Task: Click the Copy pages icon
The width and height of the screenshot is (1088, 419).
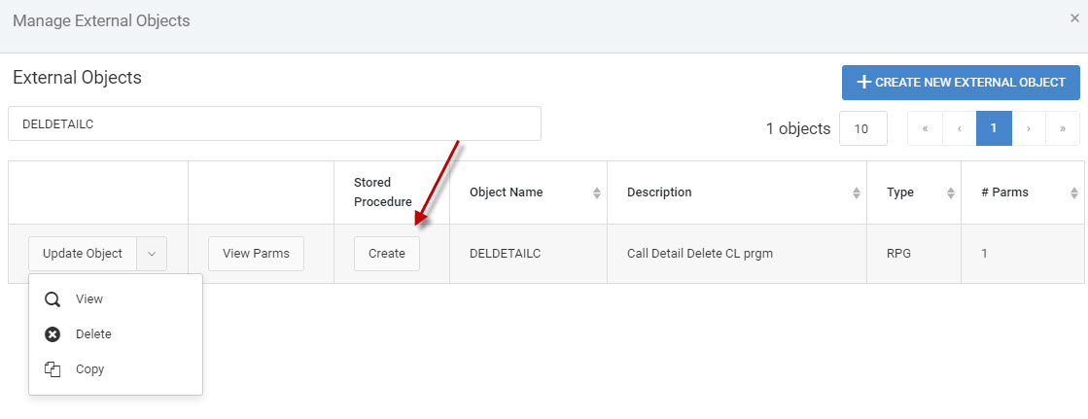Action: point(53,369)
